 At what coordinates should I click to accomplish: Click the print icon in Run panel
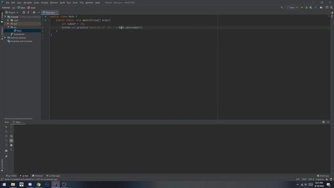11,145
